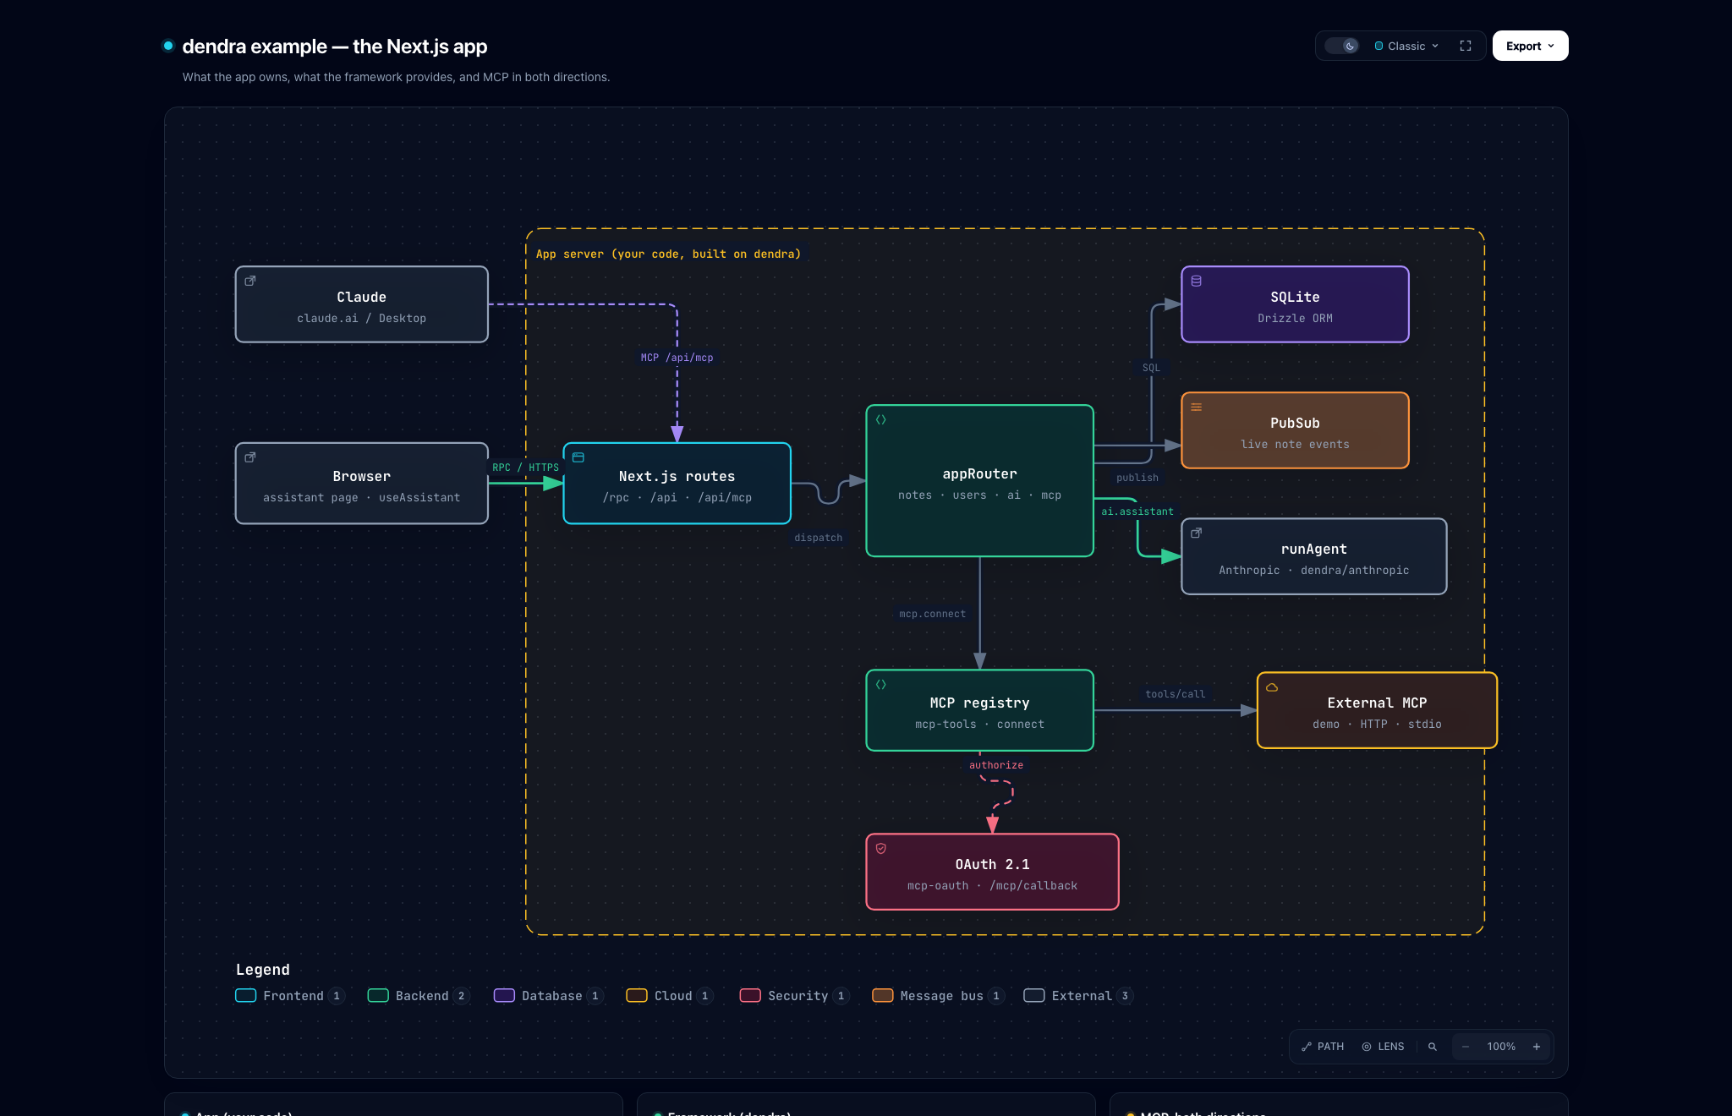The height and width of the screenshot is (1116, 1732).
Task: Toggle the External legend entry
Action: click(1078, 996)
